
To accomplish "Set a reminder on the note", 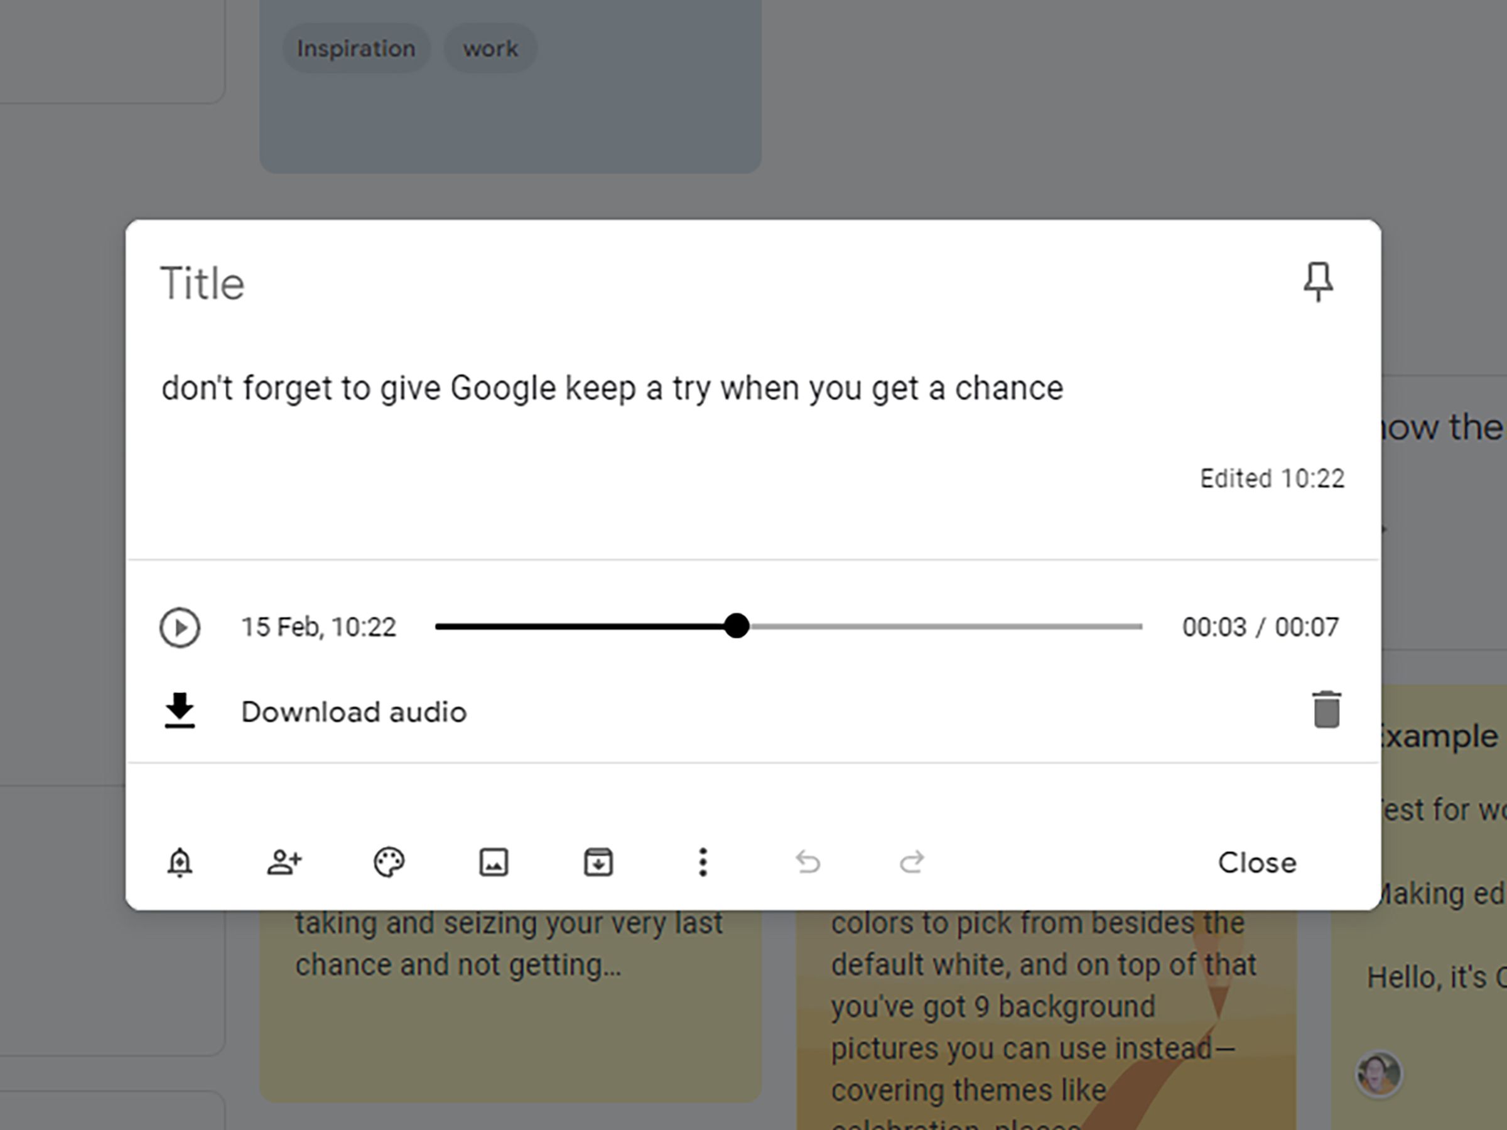I will click(180, 863).
